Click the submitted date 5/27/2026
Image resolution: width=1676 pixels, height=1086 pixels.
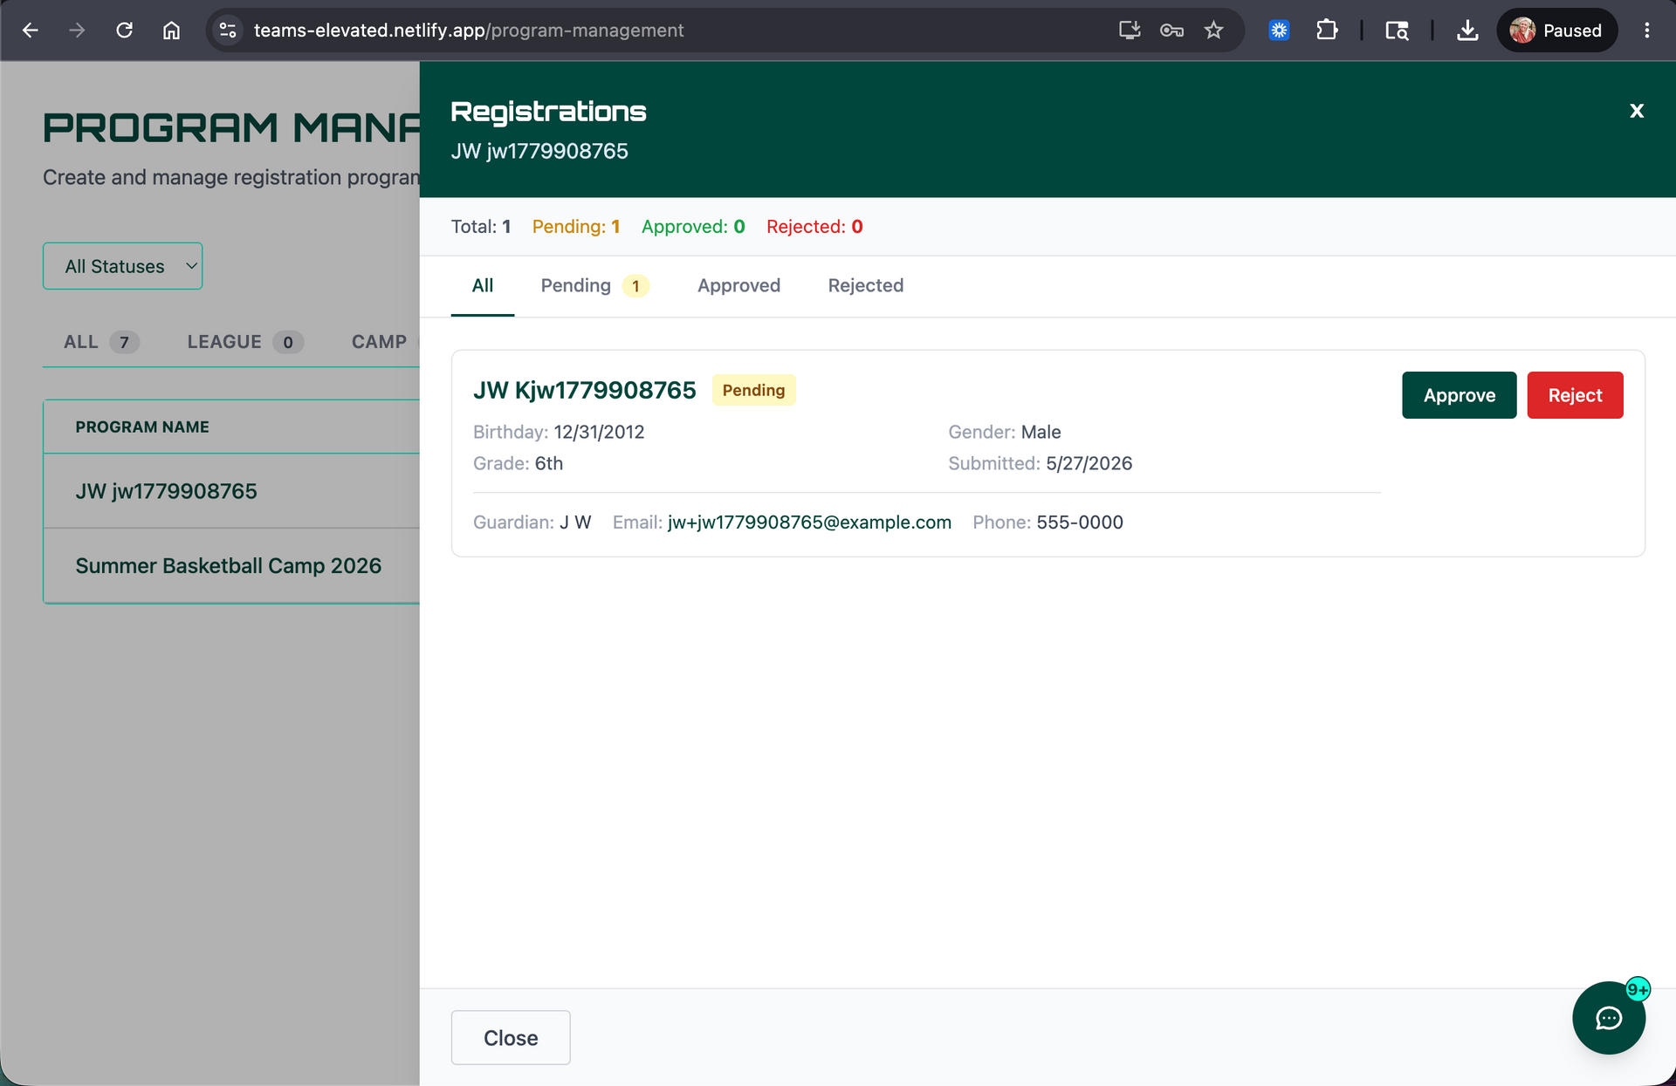pos(1089,463)
